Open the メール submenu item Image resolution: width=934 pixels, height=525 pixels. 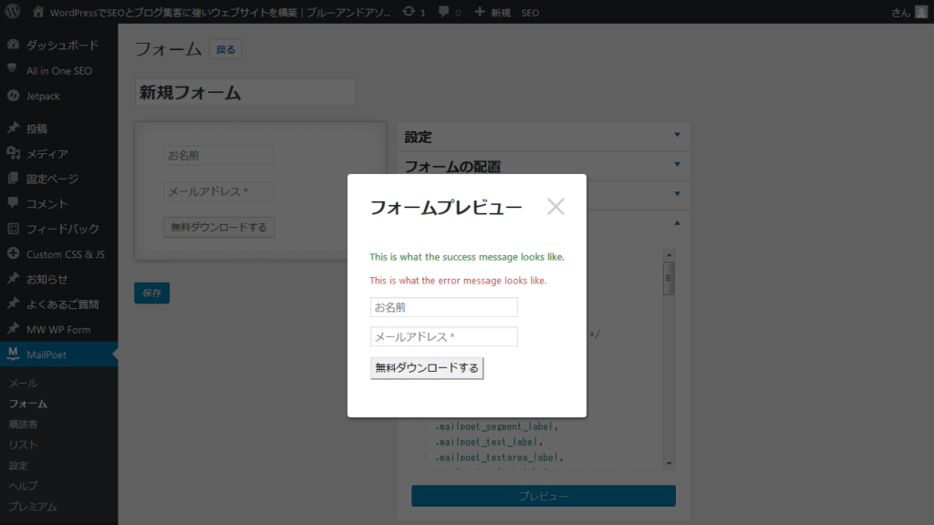click(x=23, y=384)
